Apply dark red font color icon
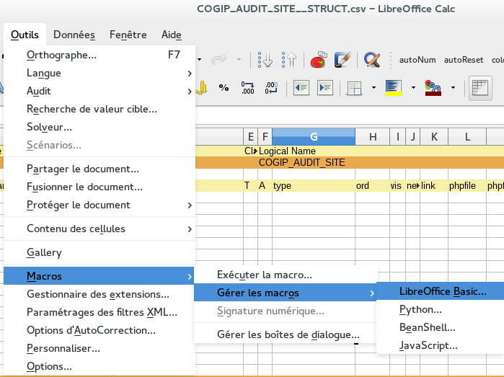This screenshot has height=377, width=504. pyautogui.click(x=433, y=88)
